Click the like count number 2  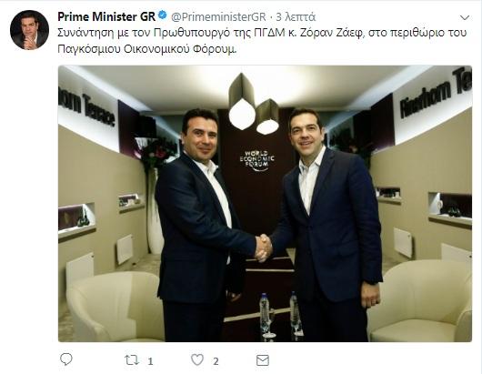[x=216, y=361]
